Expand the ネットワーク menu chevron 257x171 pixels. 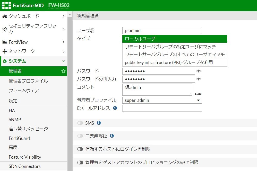64,51
